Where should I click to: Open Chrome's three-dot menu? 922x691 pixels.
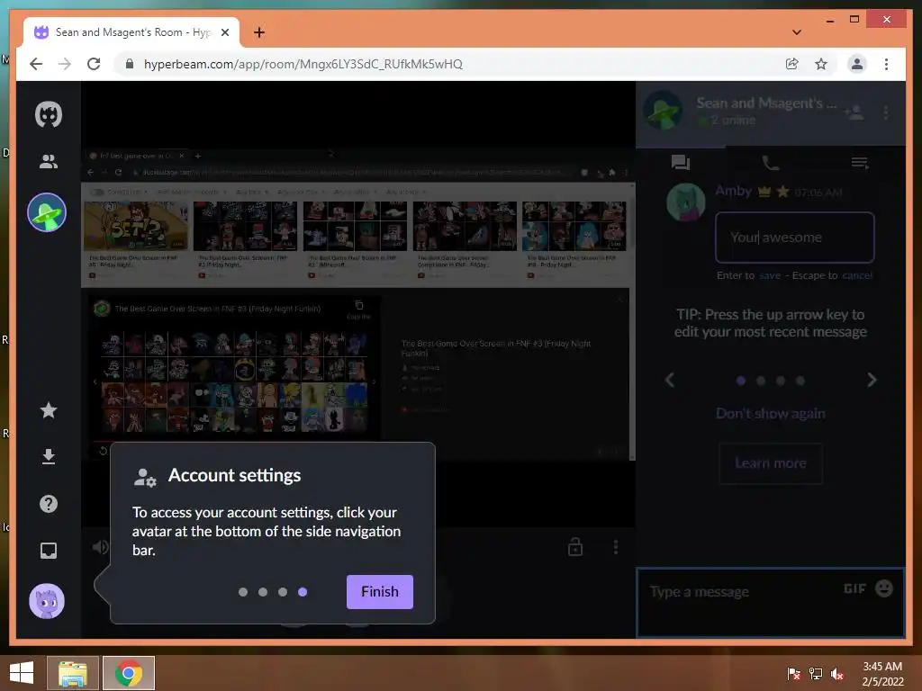886,64
